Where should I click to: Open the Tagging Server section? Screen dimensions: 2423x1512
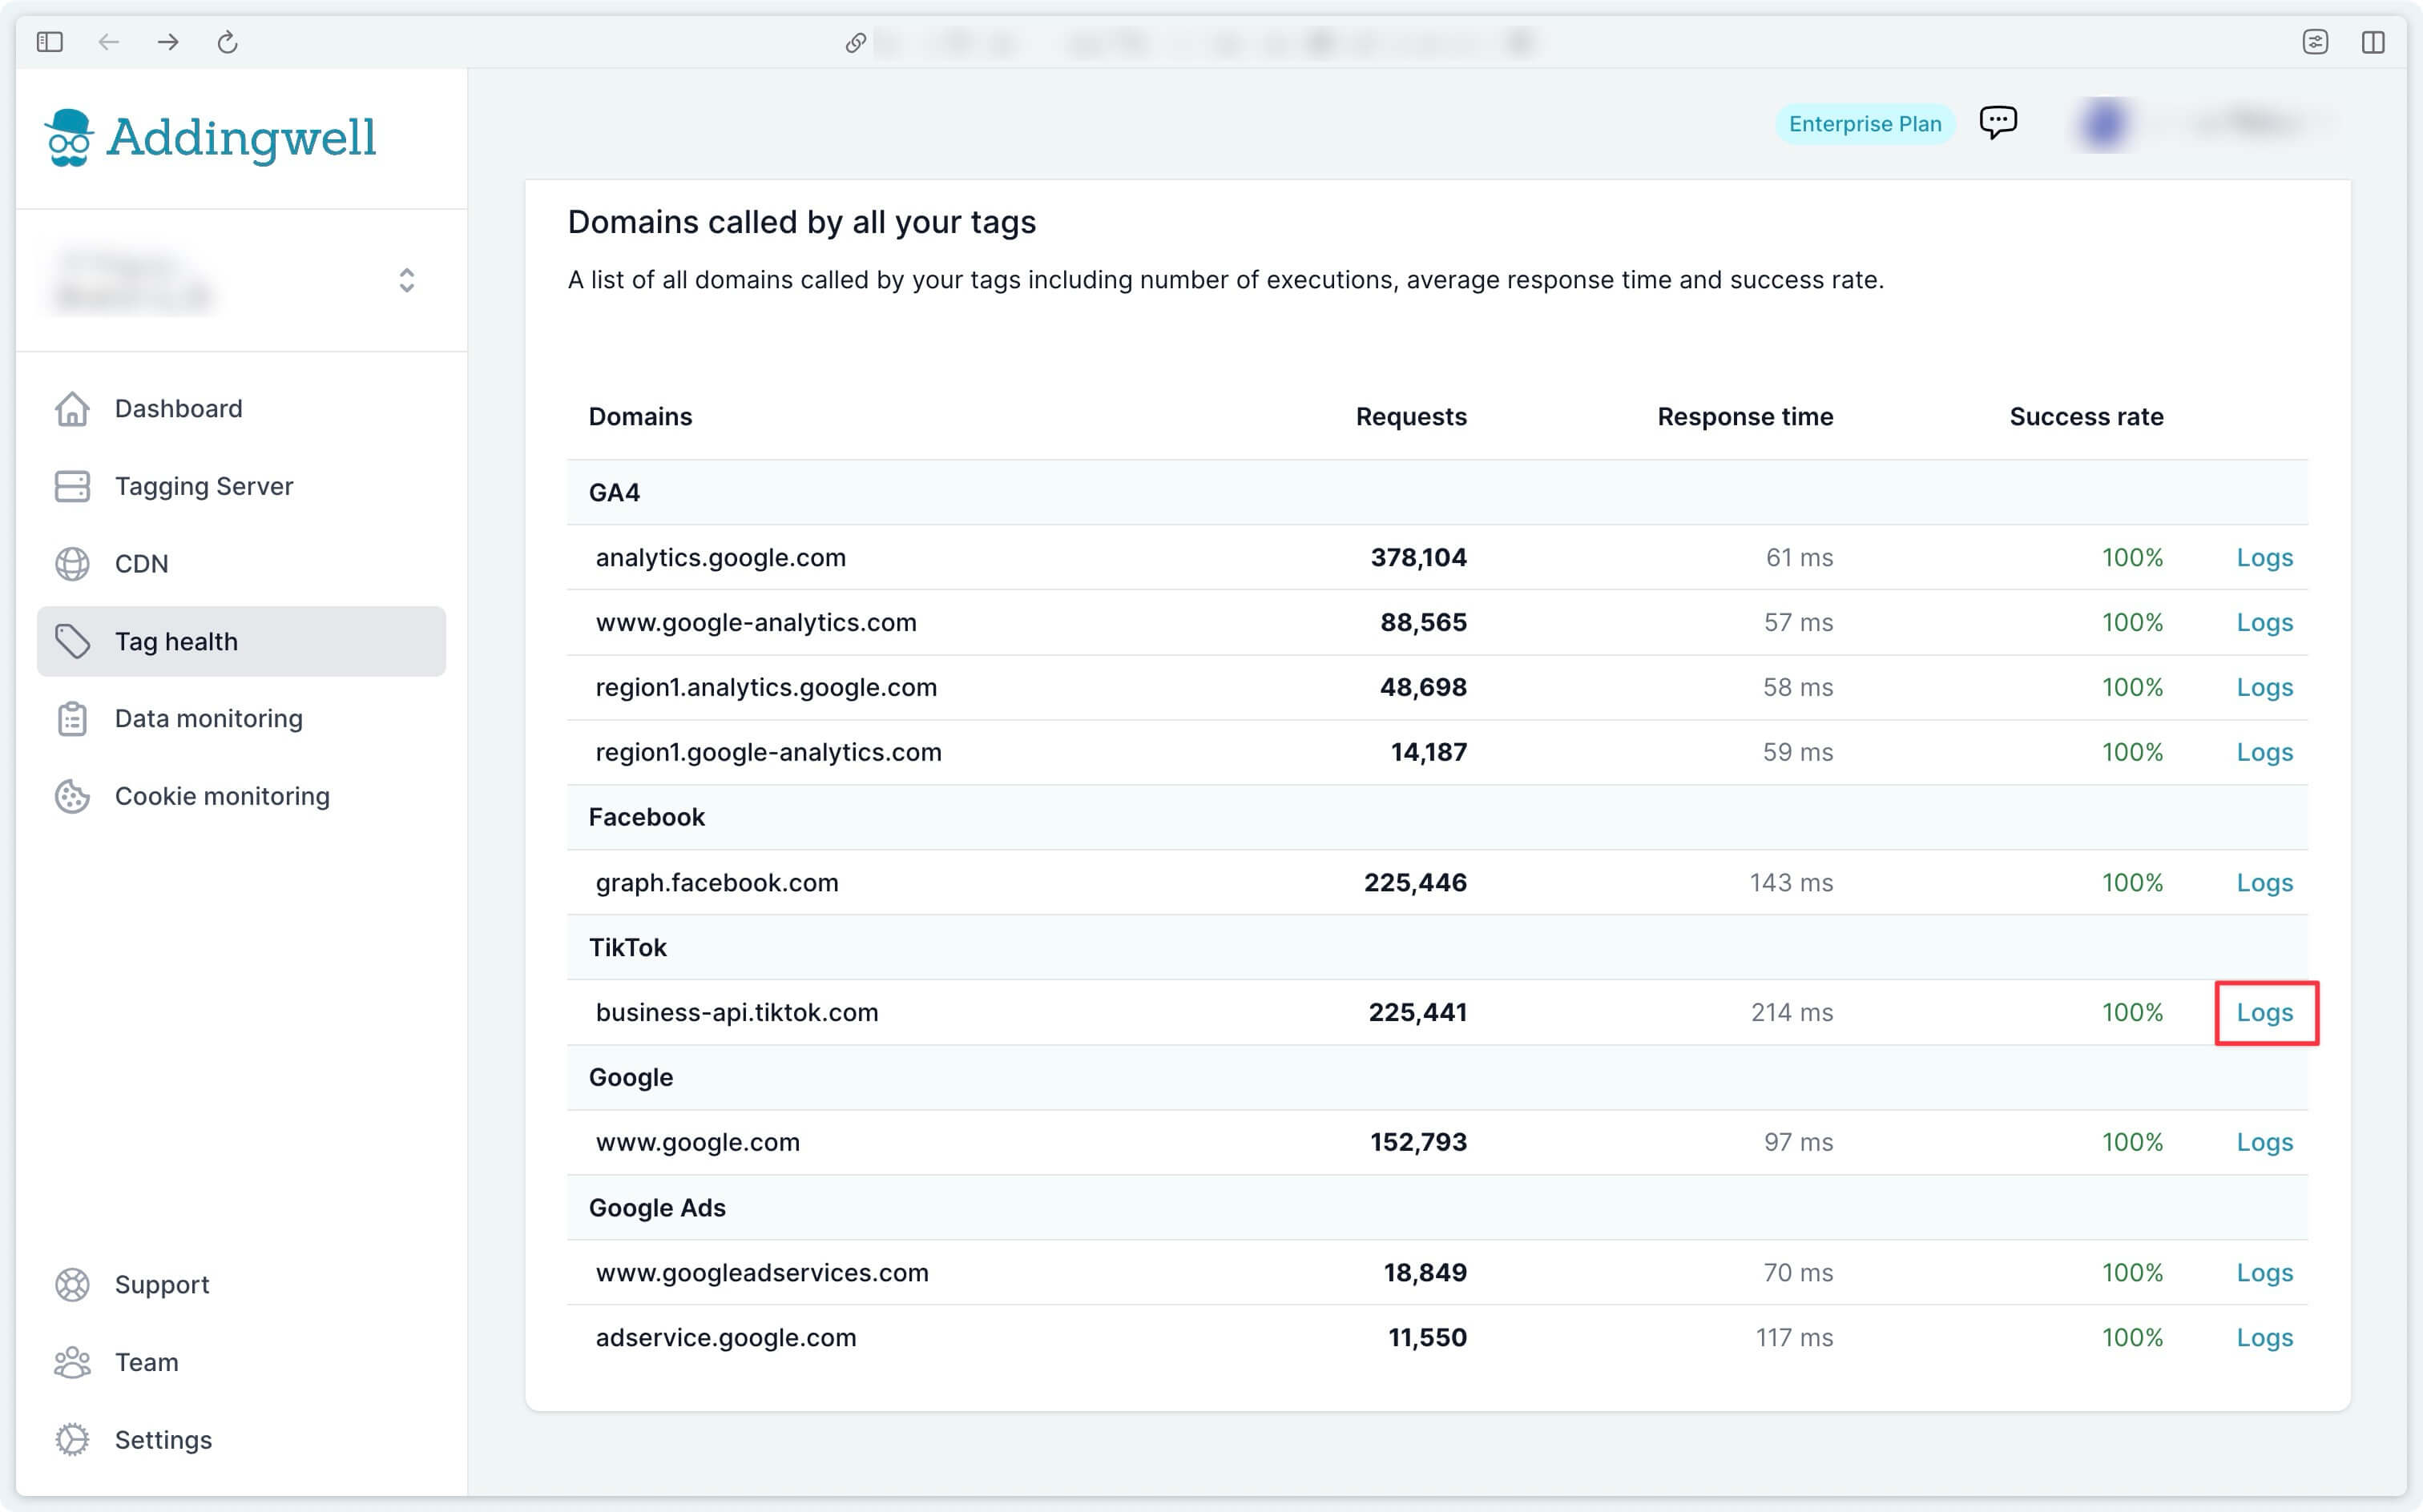[x=202, y=486]
